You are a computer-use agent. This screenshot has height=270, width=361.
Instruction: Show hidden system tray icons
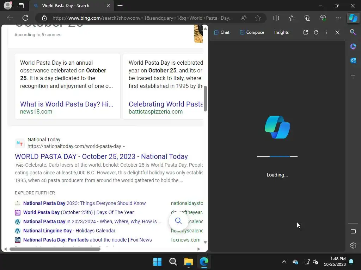284,262
